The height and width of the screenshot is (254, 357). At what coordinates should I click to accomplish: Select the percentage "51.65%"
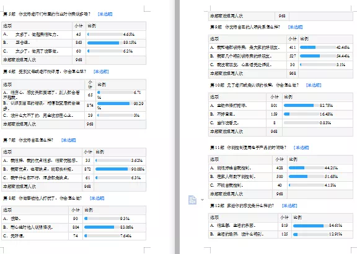pyautogui.click(x=331, y=177)
